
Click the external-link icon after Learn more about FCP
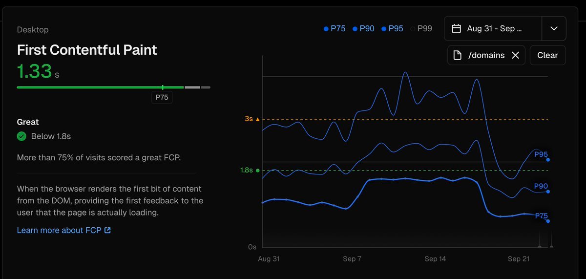tap(107, 230)
